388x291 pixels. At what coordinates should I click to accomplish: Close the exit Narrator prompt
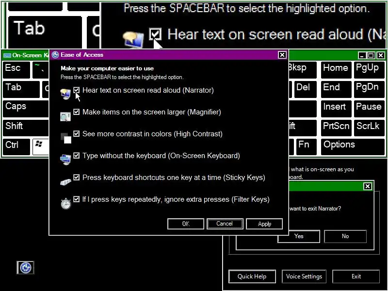pos(368,186)
